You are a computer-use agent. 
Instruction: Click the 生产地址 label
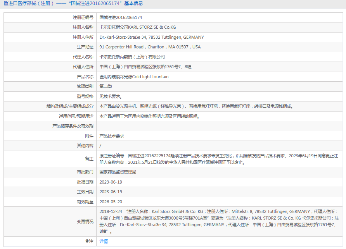click(85, 47)
